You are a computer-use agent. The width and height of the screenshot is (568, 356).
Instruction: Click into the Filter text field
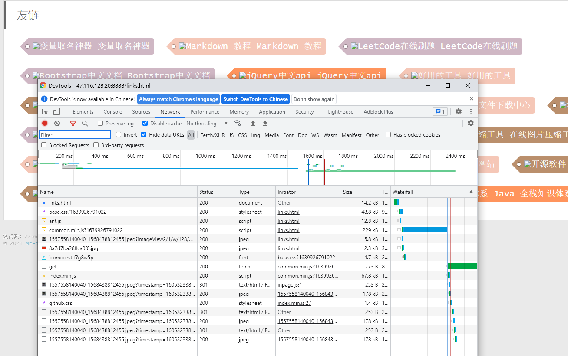[x=75, y=135]
